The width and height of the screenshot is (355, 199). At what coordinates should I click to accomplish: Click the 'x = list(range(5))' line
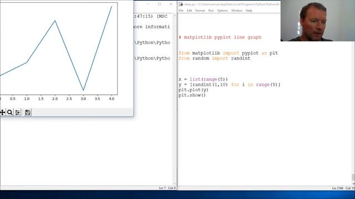click(x=203, y=79)
